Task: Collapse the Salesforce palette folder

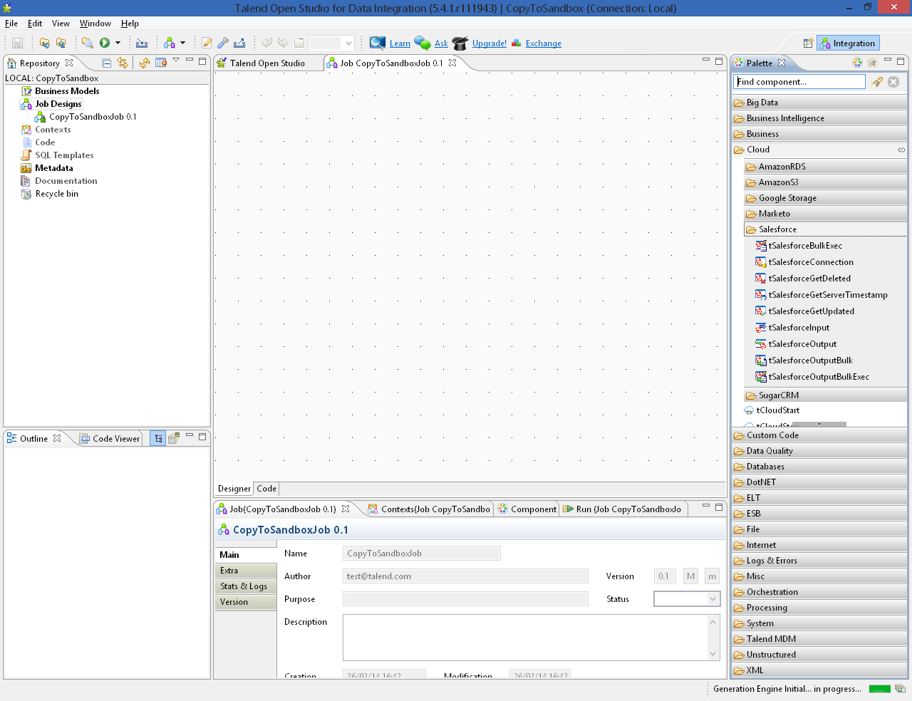Action: pyautogui.click(x=777, y=229)
